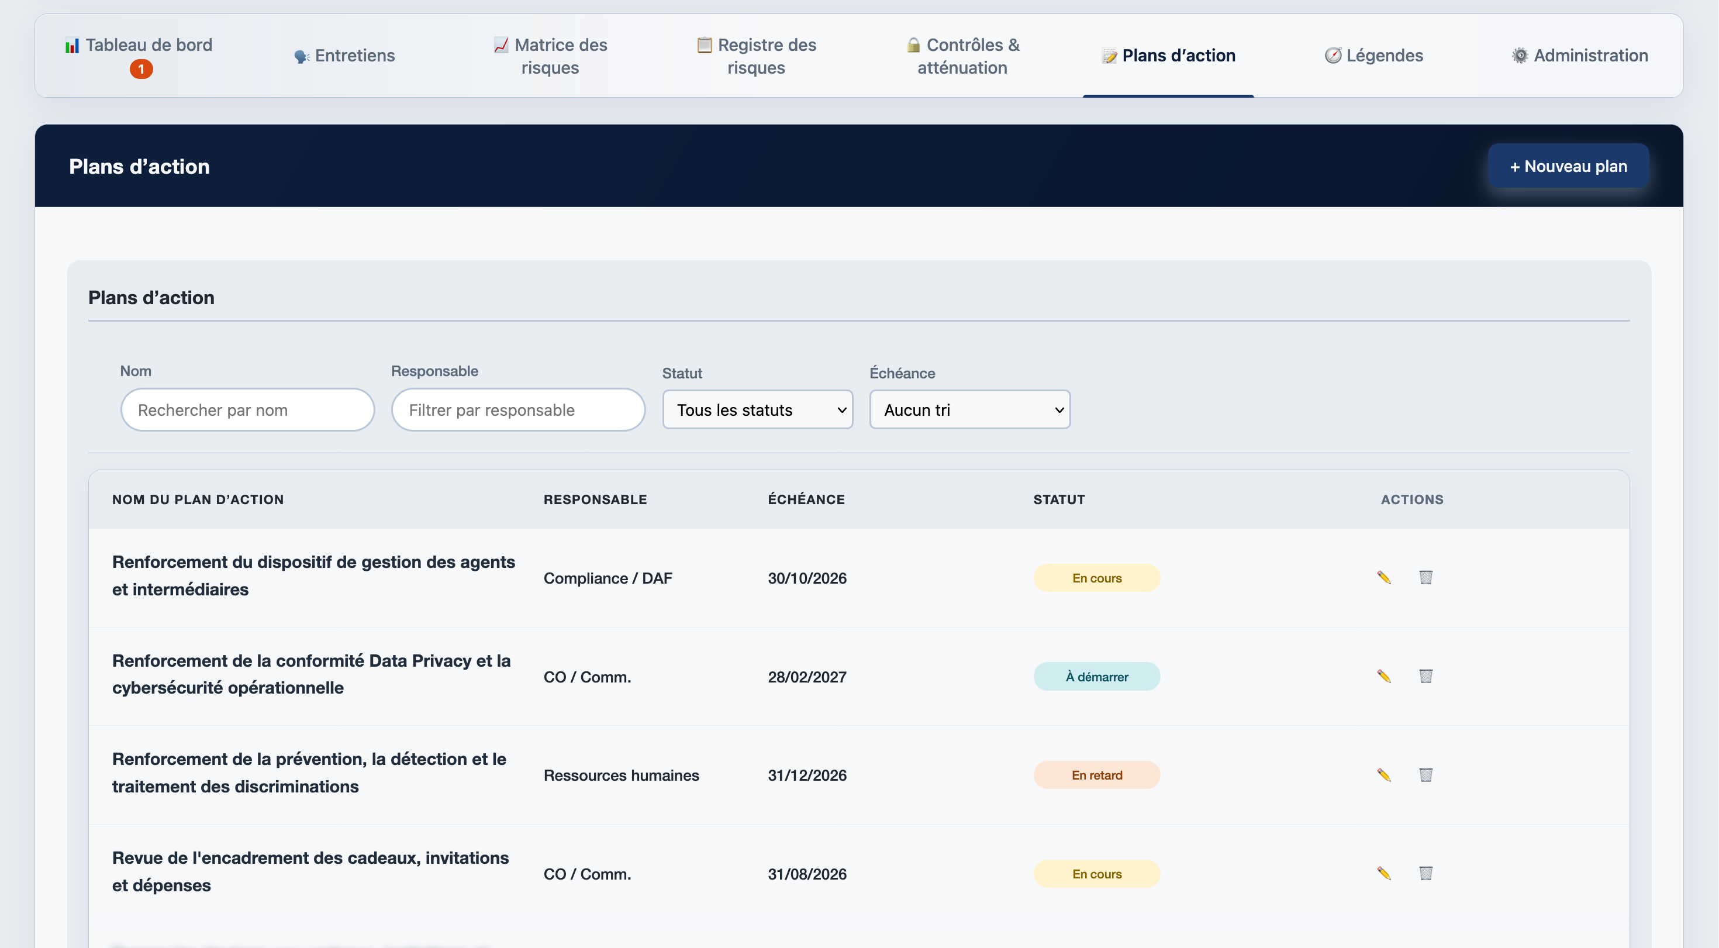Open the Matrice des risques tab

pyautogui.click(x=551, y=56)
